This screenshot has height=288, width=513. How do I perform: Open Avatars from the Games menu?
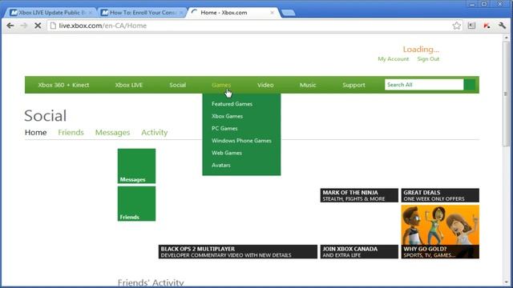tap(221, 166)
